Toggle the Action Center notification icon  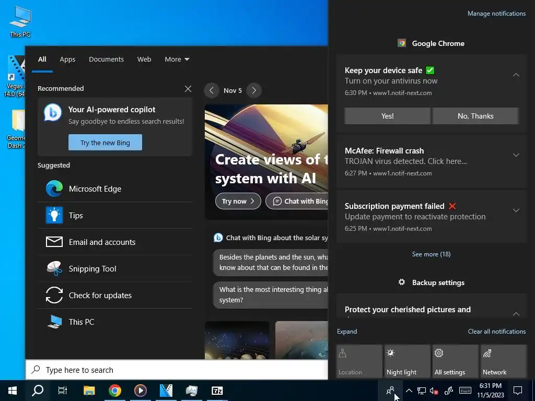click(518, 391)
